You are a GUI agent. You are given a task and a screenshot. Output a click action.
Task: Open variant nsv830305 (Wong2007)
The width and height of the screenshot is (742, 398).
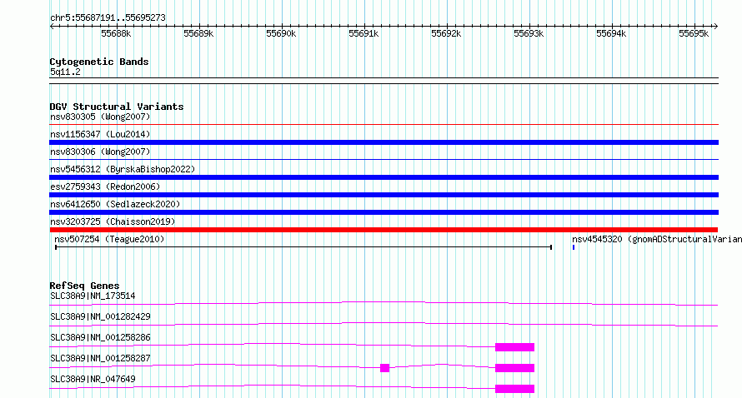click(100, 117)
